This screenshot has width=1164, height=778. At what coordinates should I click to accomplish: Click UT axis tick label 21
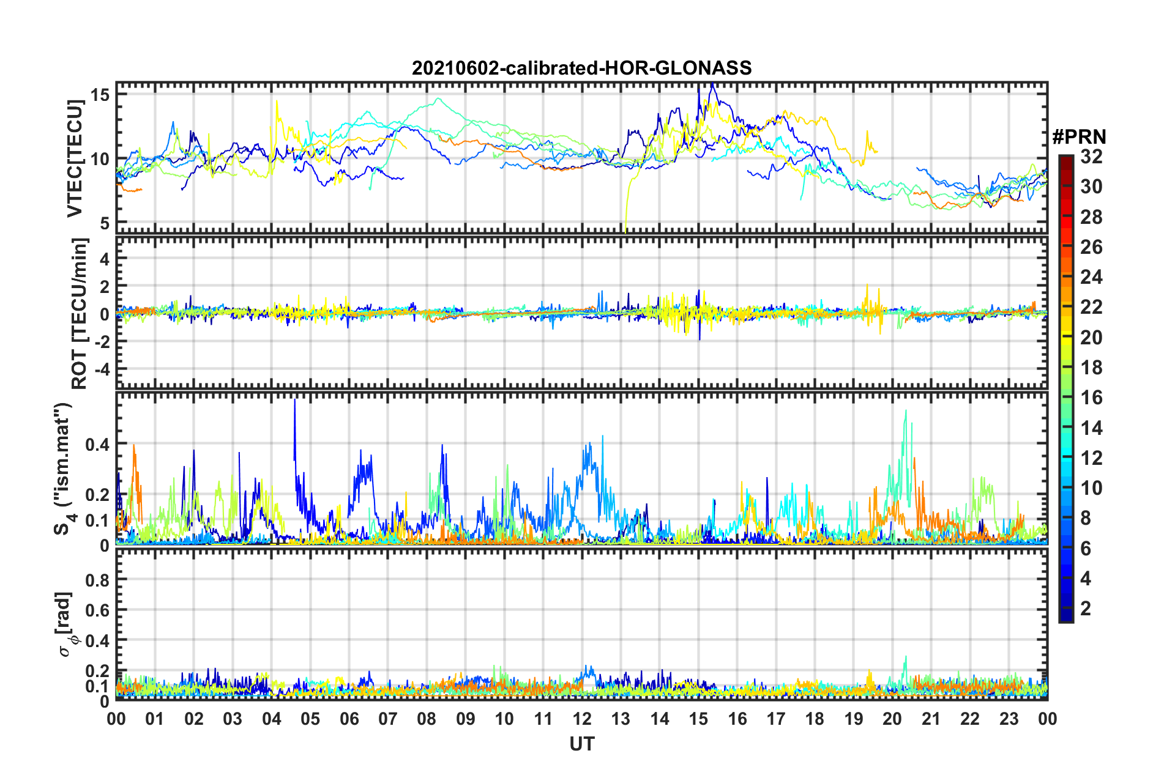coord(931,719)
